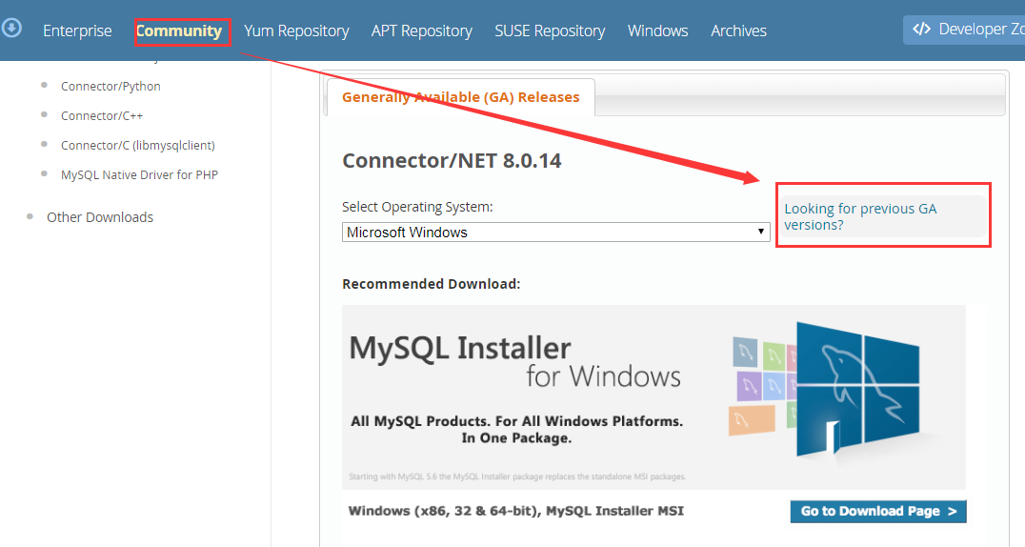Open the Enterprise downloads section
Image resolution: width=1025 pixels, height=547 pixels.
[x=77, y=30]
